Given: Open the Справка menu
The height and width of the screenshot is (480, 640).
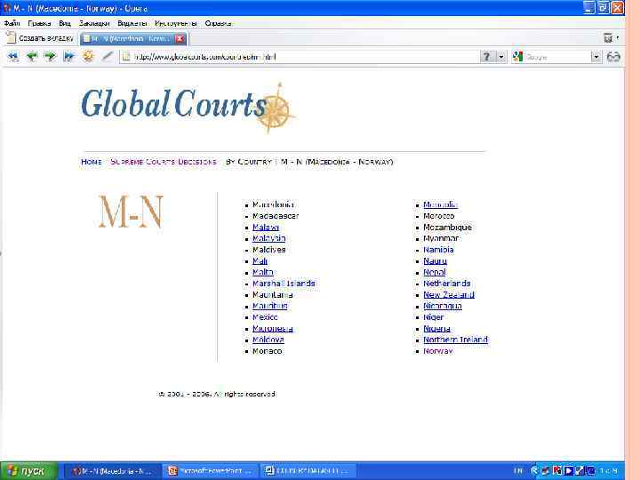Looking at the screenshot, I should pyautogui.click(x=218, y=23).
